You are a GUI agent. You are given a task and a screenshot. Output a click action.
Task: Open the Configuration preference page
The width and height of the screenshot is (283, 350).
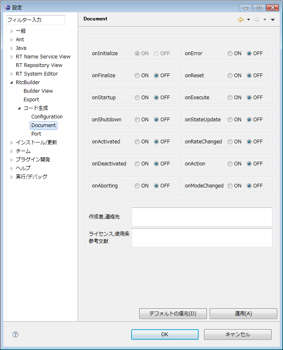(x=47, y=117)
